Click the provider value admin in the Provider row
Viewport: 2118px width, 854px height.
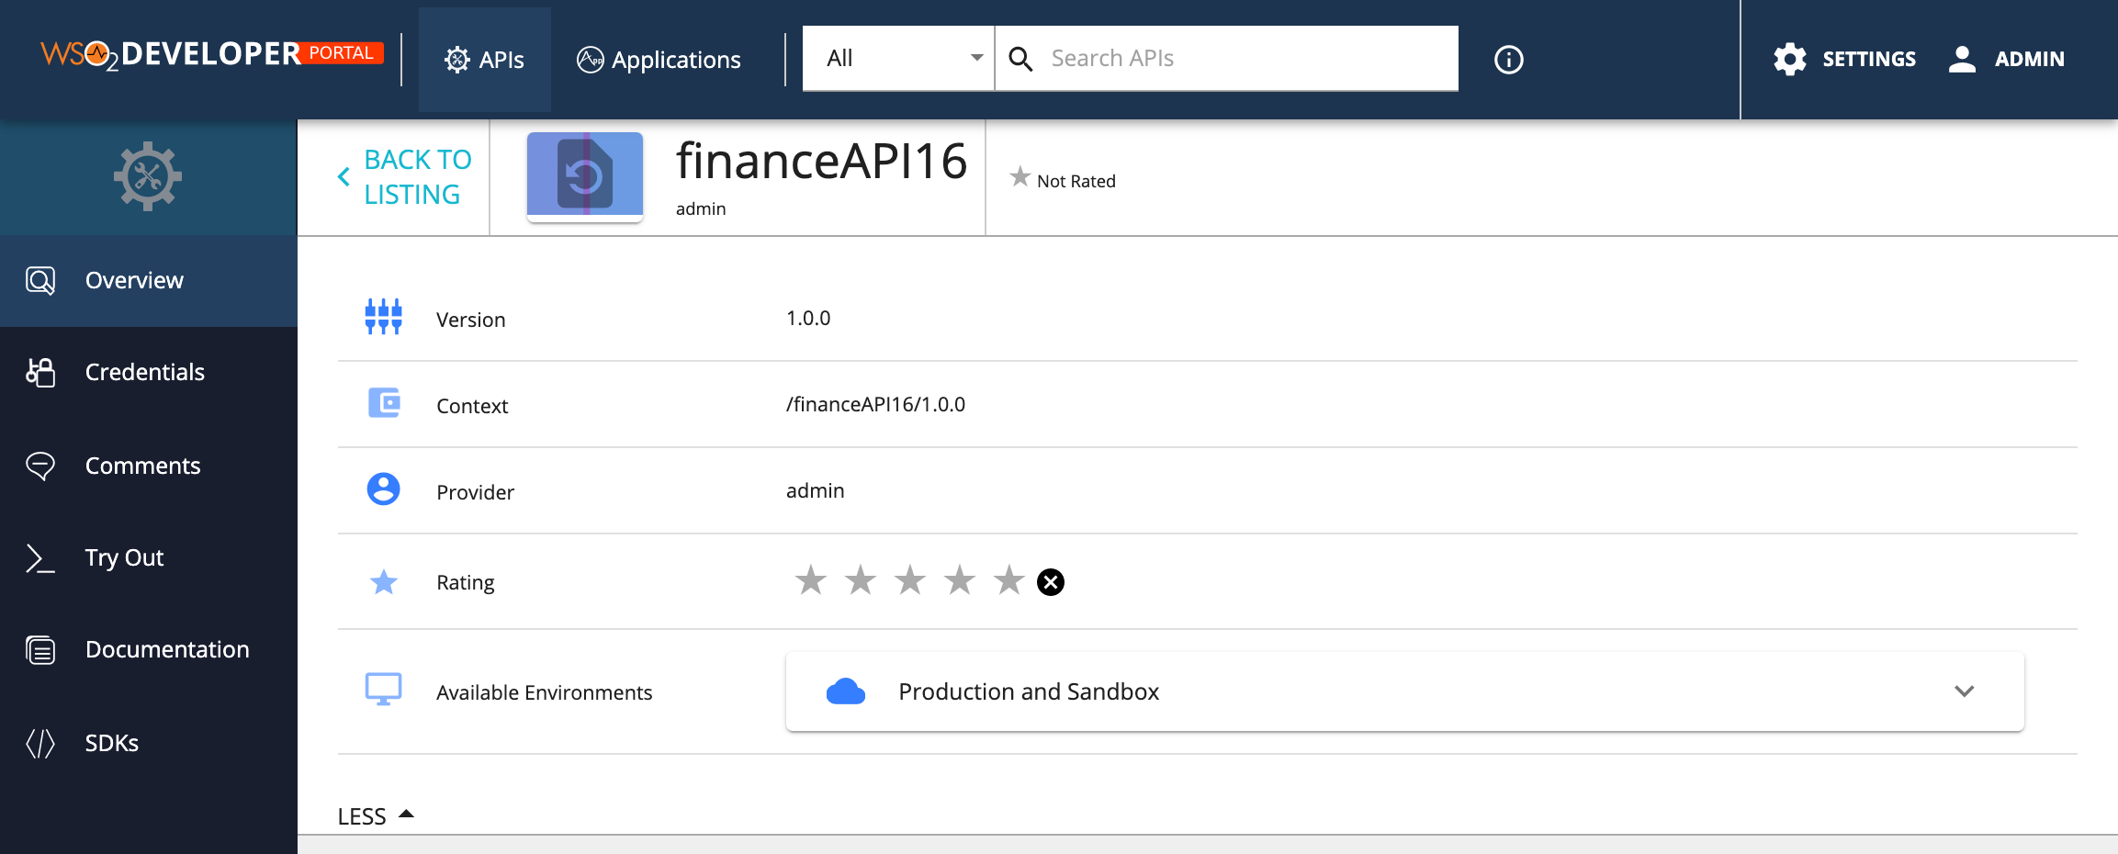(815, 490)
